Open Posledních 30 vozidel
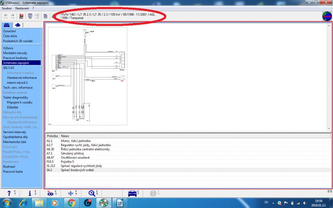 pyautogui.click(x=18, y=41)
